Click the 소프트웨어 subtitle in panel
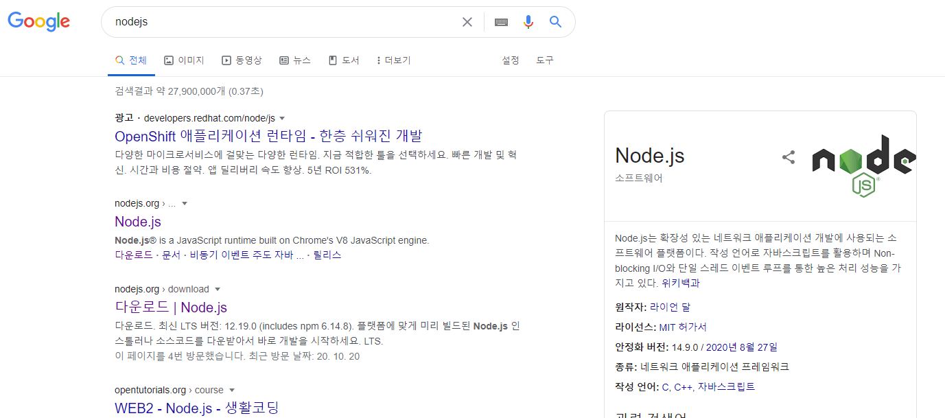945x418 pixels. (x=639, y=178)
